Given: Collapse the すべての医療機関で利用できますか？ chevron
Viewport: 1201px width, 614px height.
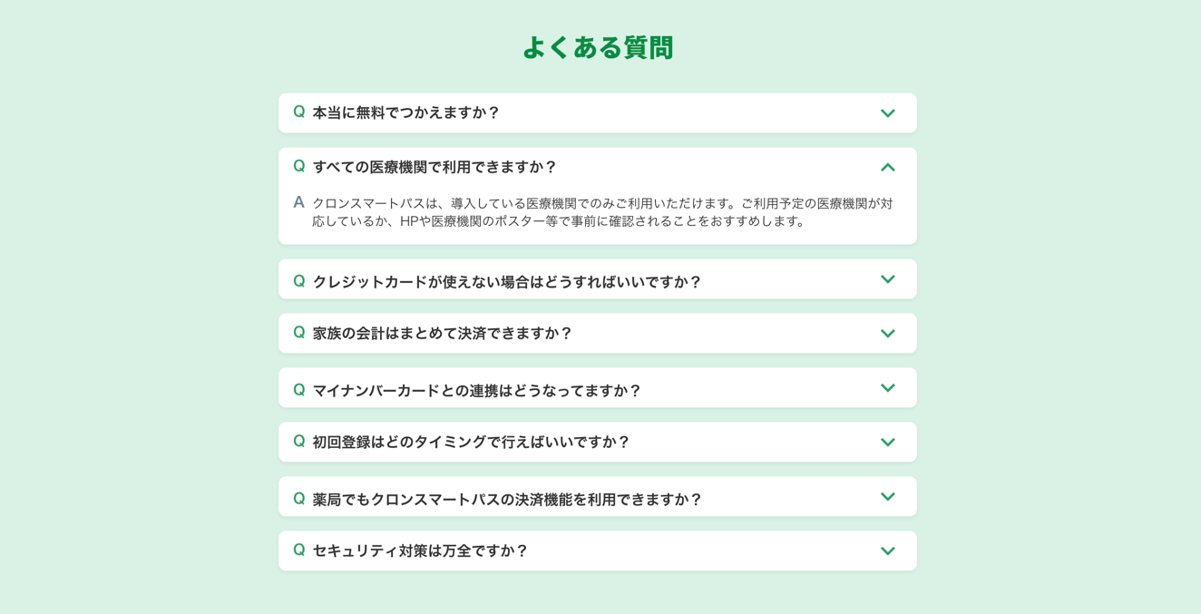Looking at the screenshot, I should point(888,167).
